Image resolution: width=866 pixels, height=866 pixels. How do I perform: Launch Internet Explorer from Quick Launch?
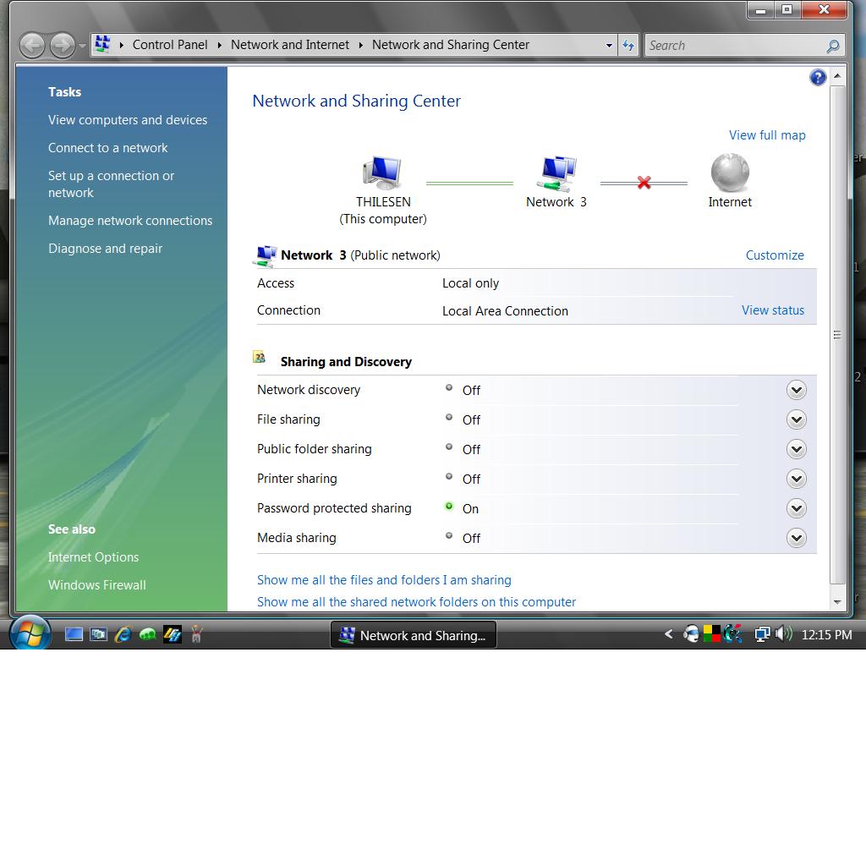123,634
